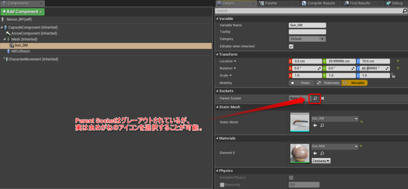Screen dimensions: 408x189
Task: Collapse the Transform section
Action: coord(217,54)
